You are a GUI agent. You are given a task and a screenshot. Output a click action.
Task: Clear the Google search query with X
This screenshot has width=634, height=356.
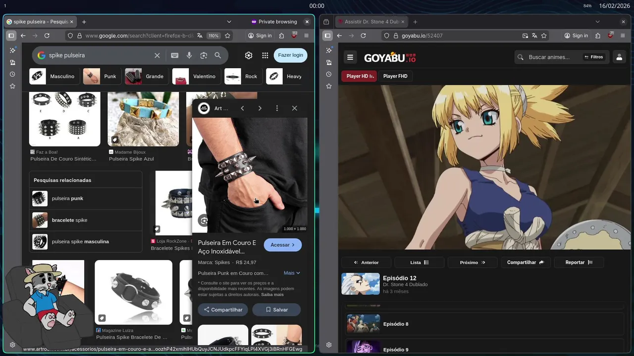(157, 55)
